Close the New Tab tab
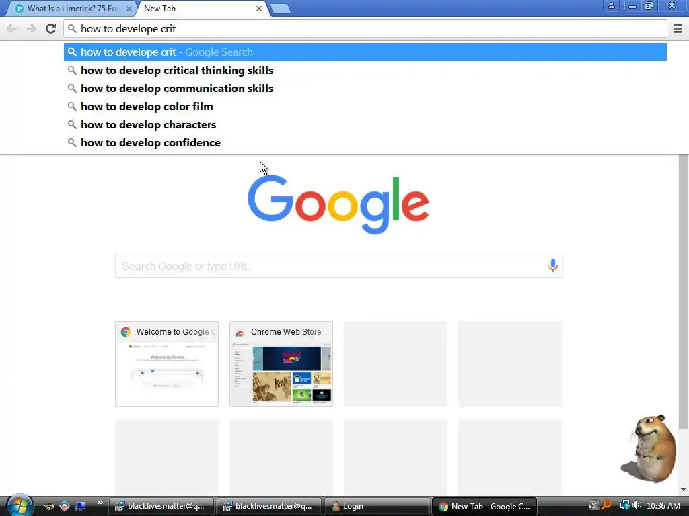689x516 pixels. pyautogui.click(x=259, y=9)
